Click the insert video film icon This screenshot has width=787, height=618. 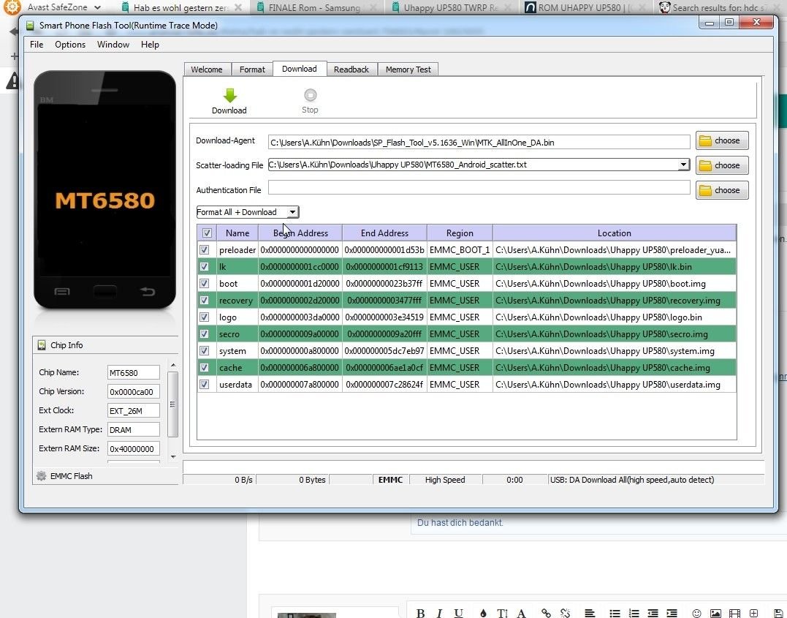coord(734,613)
